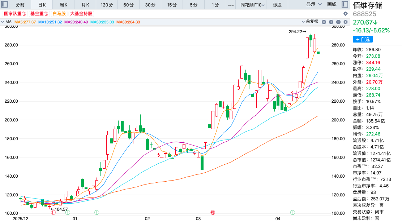Image resolution: width=402 pixels, height=222 pixels.
Task: Click the plus circle icon in MA row
Action: click(331, 22)
